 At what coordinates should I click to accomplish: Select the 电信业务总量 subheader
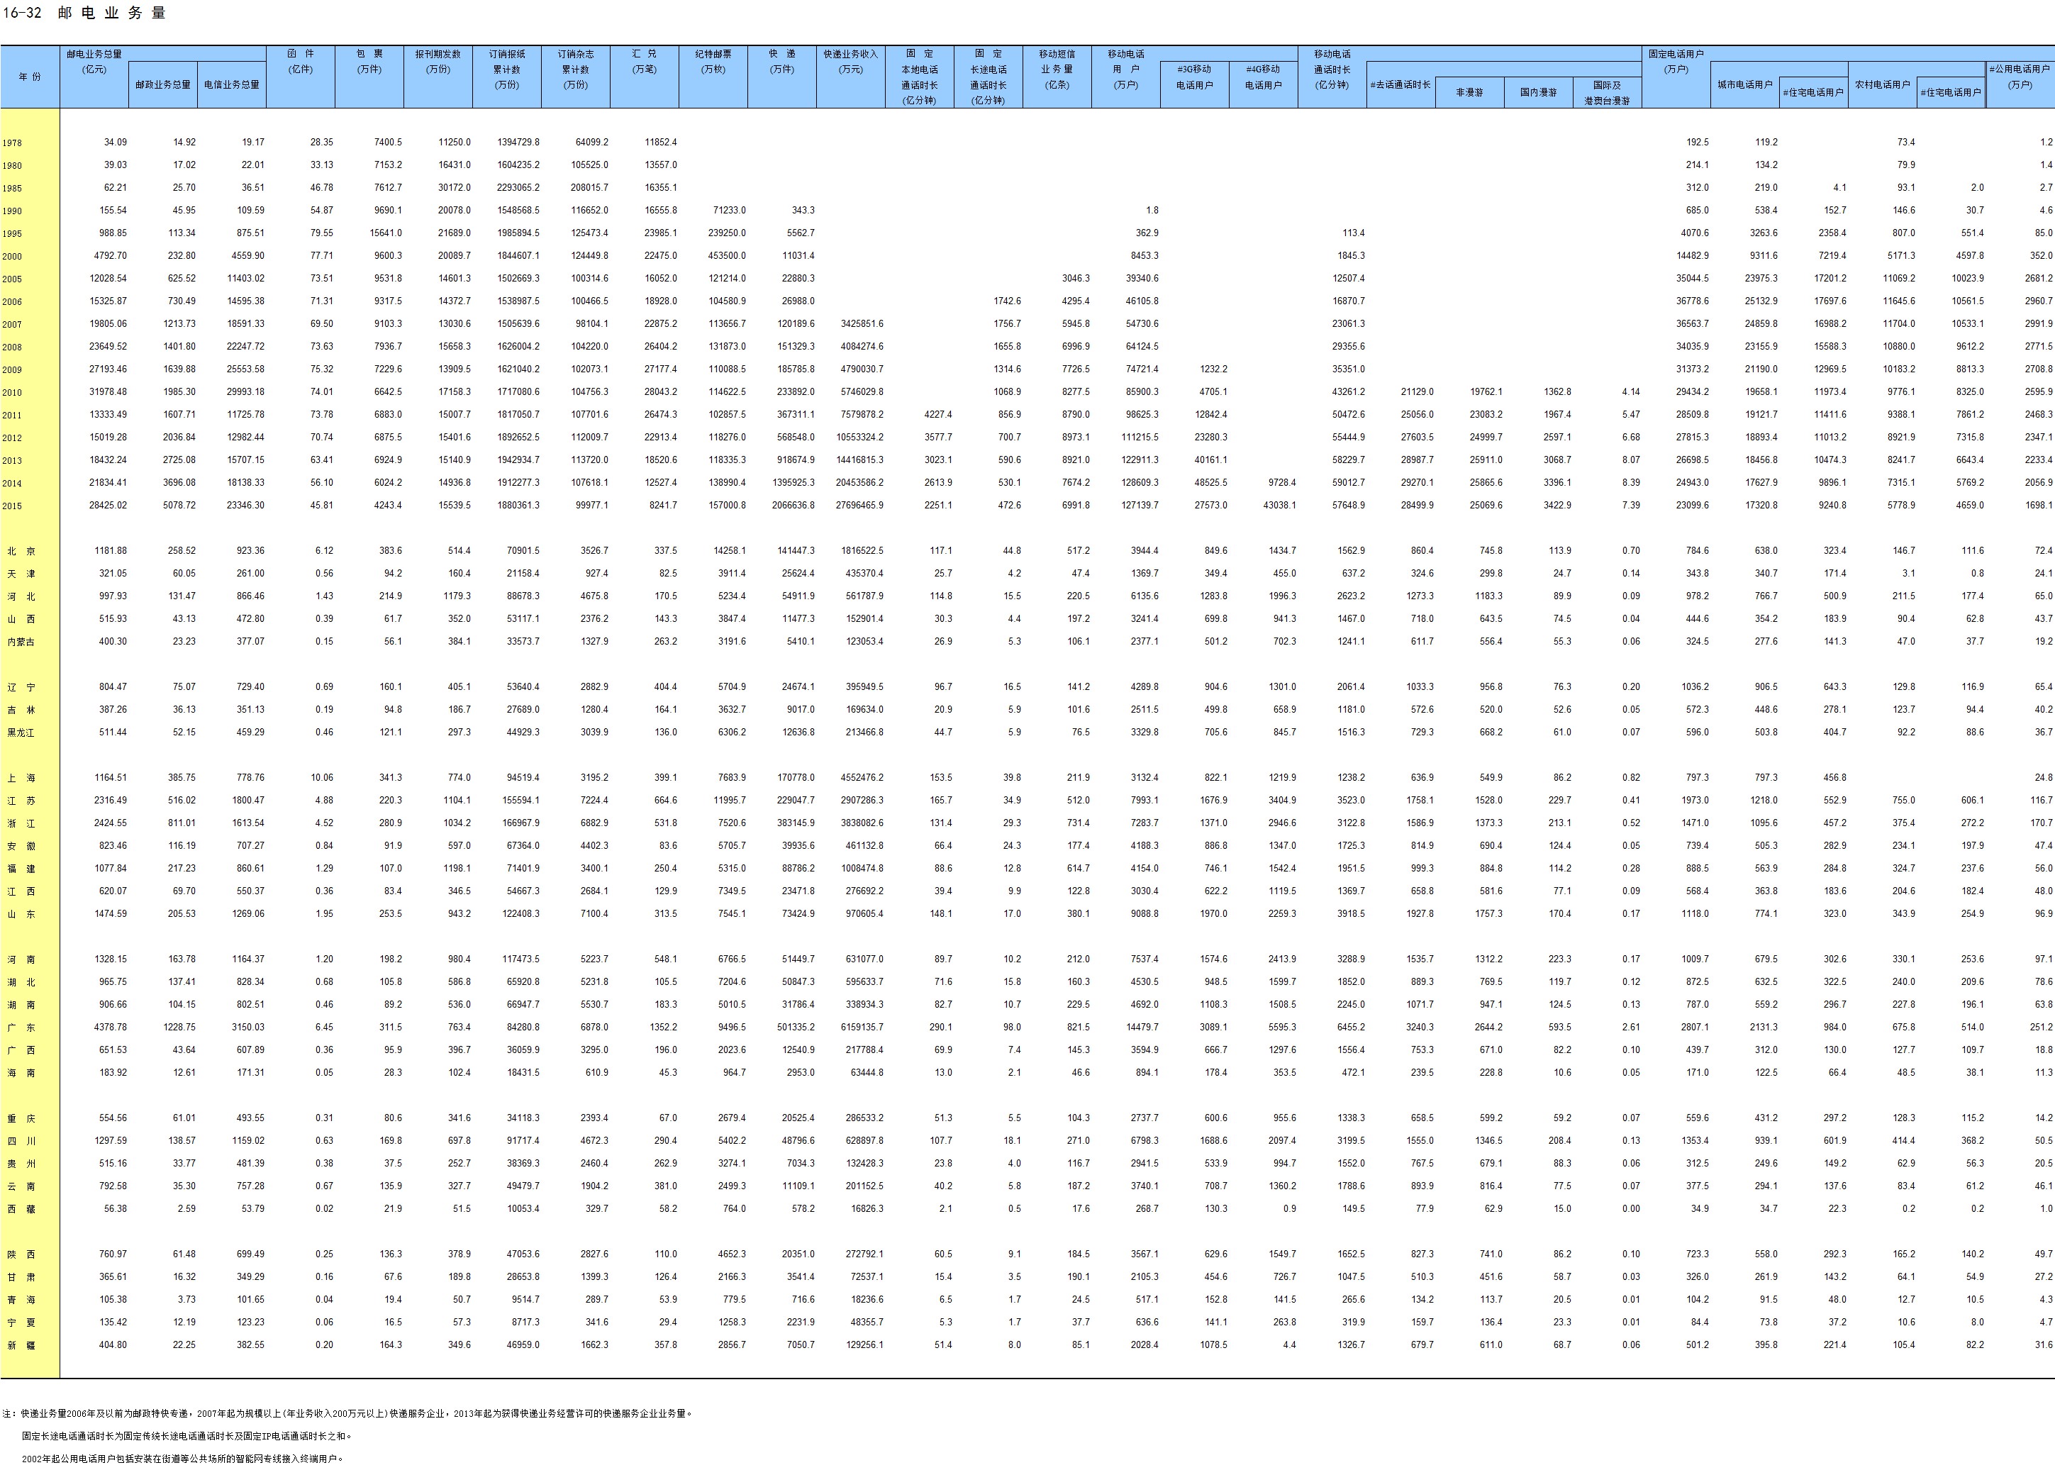[232, 85]
